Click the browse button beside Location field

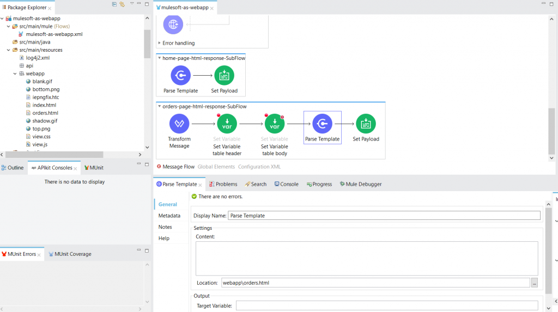click(535, 283)
